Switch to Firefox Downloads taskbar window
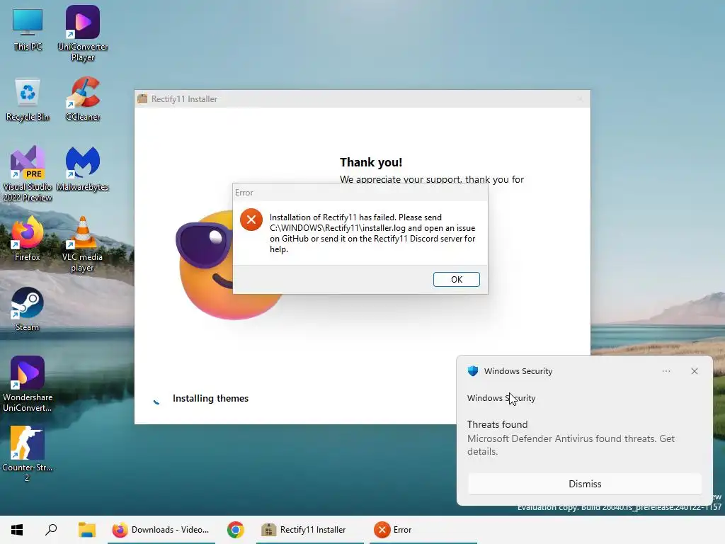 (x=161, y=530)
